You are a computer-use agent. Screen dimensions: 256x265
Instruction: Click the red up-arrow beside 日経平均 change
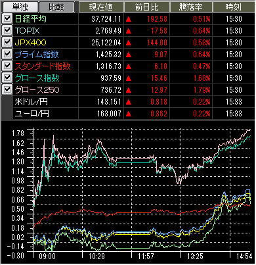pyautogui.click(x=129, y=19)
